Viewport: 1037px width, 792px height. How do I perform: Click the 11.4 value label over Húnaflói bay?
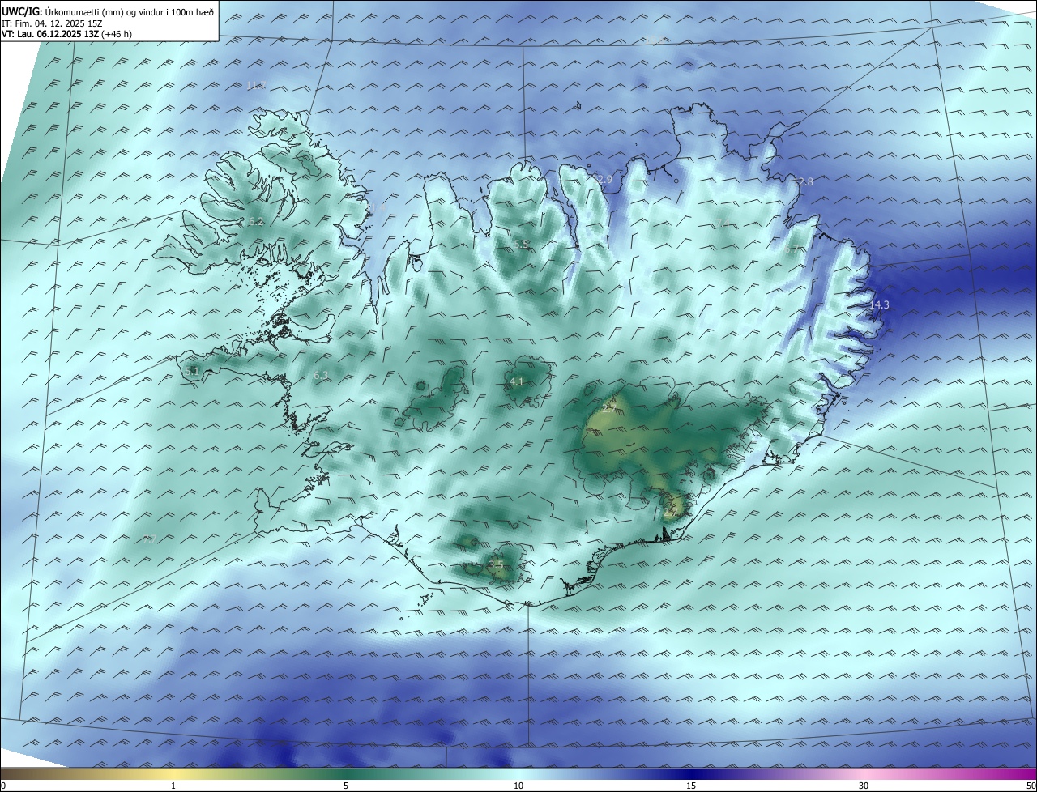pos(375,209)
